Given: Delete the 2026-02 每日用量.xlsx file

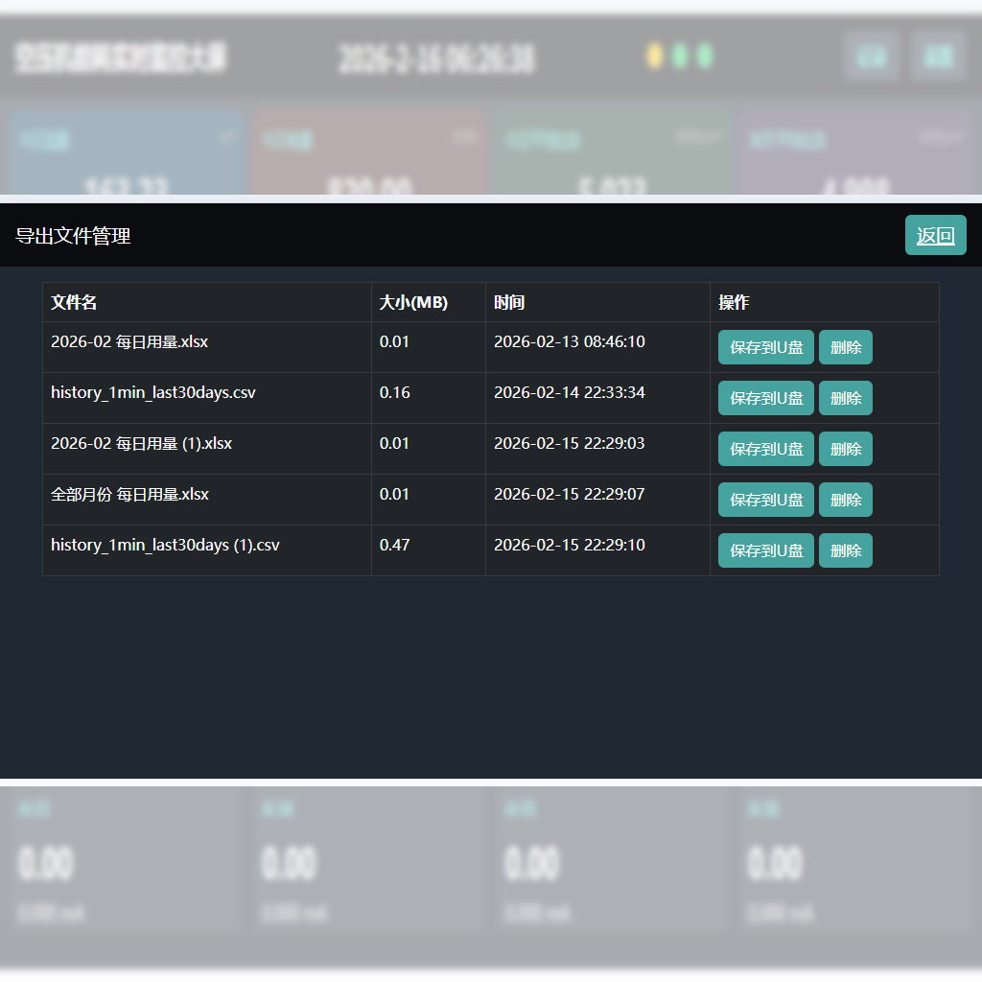Looking at the screenshot, I should 846,347.
